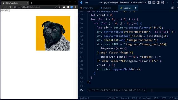Switch to the style.css editor tab
The image size is (178, 100).
[106, 8]
